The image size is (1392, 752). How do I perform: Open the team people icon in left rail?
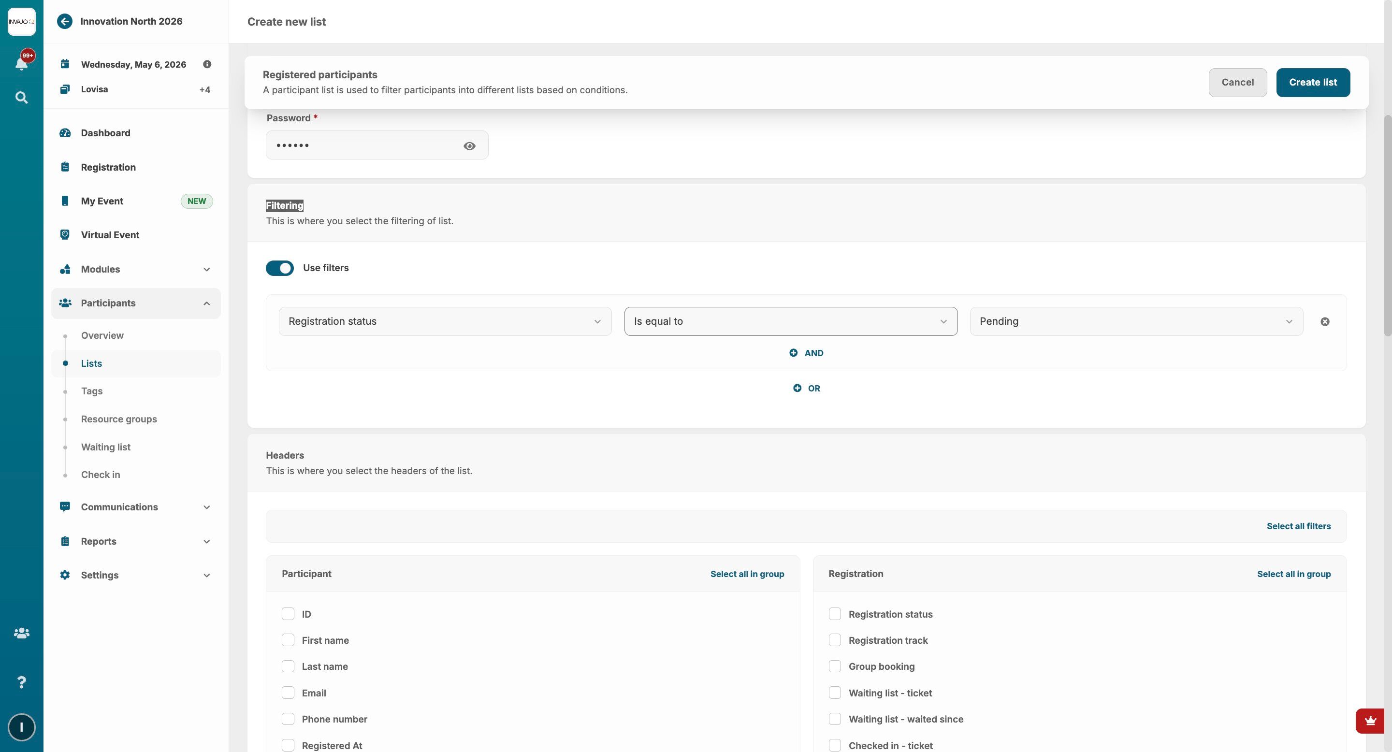click(x=21, y=633)
